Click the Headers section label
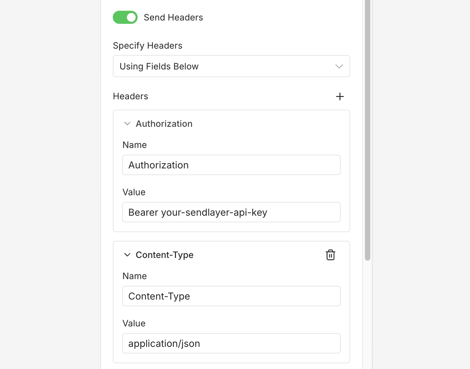This screenshot has height=369, width=470. point(130,96)
